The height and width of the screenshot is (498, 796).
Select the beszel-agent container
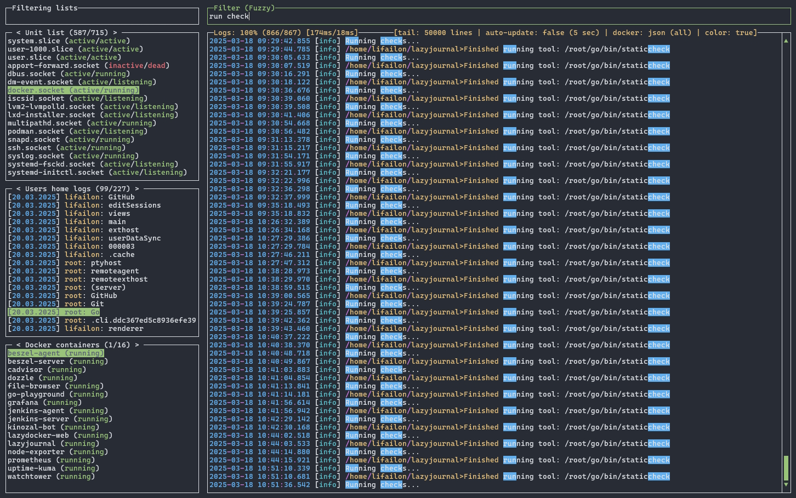[x=56, y=353]
